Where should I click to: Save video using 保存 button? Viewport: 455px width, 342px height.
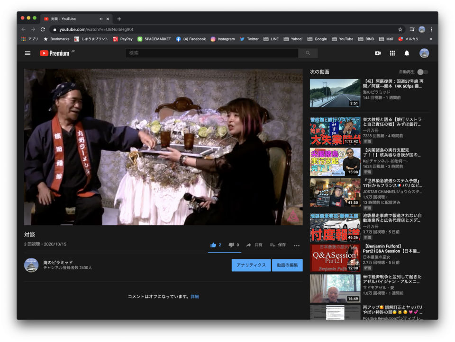tap(278, 245)
